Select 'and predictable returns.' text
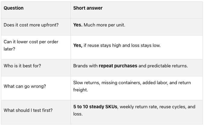 point(163,66)
